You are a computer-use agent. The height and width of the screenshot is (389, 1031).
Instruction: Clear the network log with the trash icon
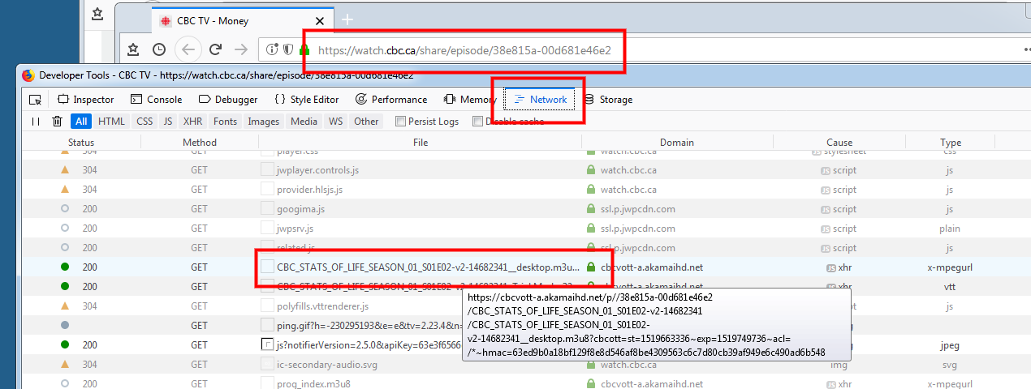tap(57, 122)
